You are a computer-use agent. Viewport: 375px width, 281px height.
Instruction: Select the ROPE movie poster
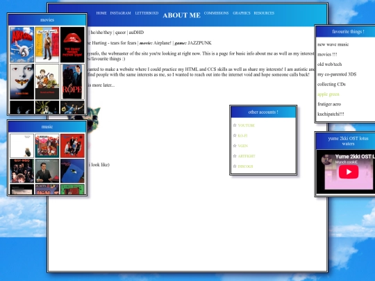click(72, 81)
